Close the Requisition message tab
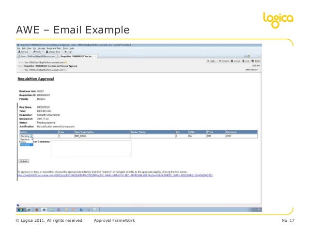This screenshot has width=309, height=232. (x=95, y=56)
